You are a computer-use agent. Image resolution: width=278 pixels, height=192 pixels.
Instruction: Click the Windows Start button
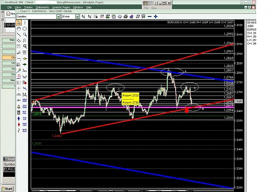pos(7,188)
